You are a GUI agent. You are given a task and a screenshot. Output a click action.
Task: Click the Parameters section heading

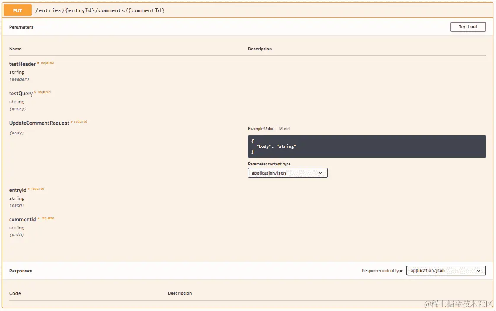21,27
